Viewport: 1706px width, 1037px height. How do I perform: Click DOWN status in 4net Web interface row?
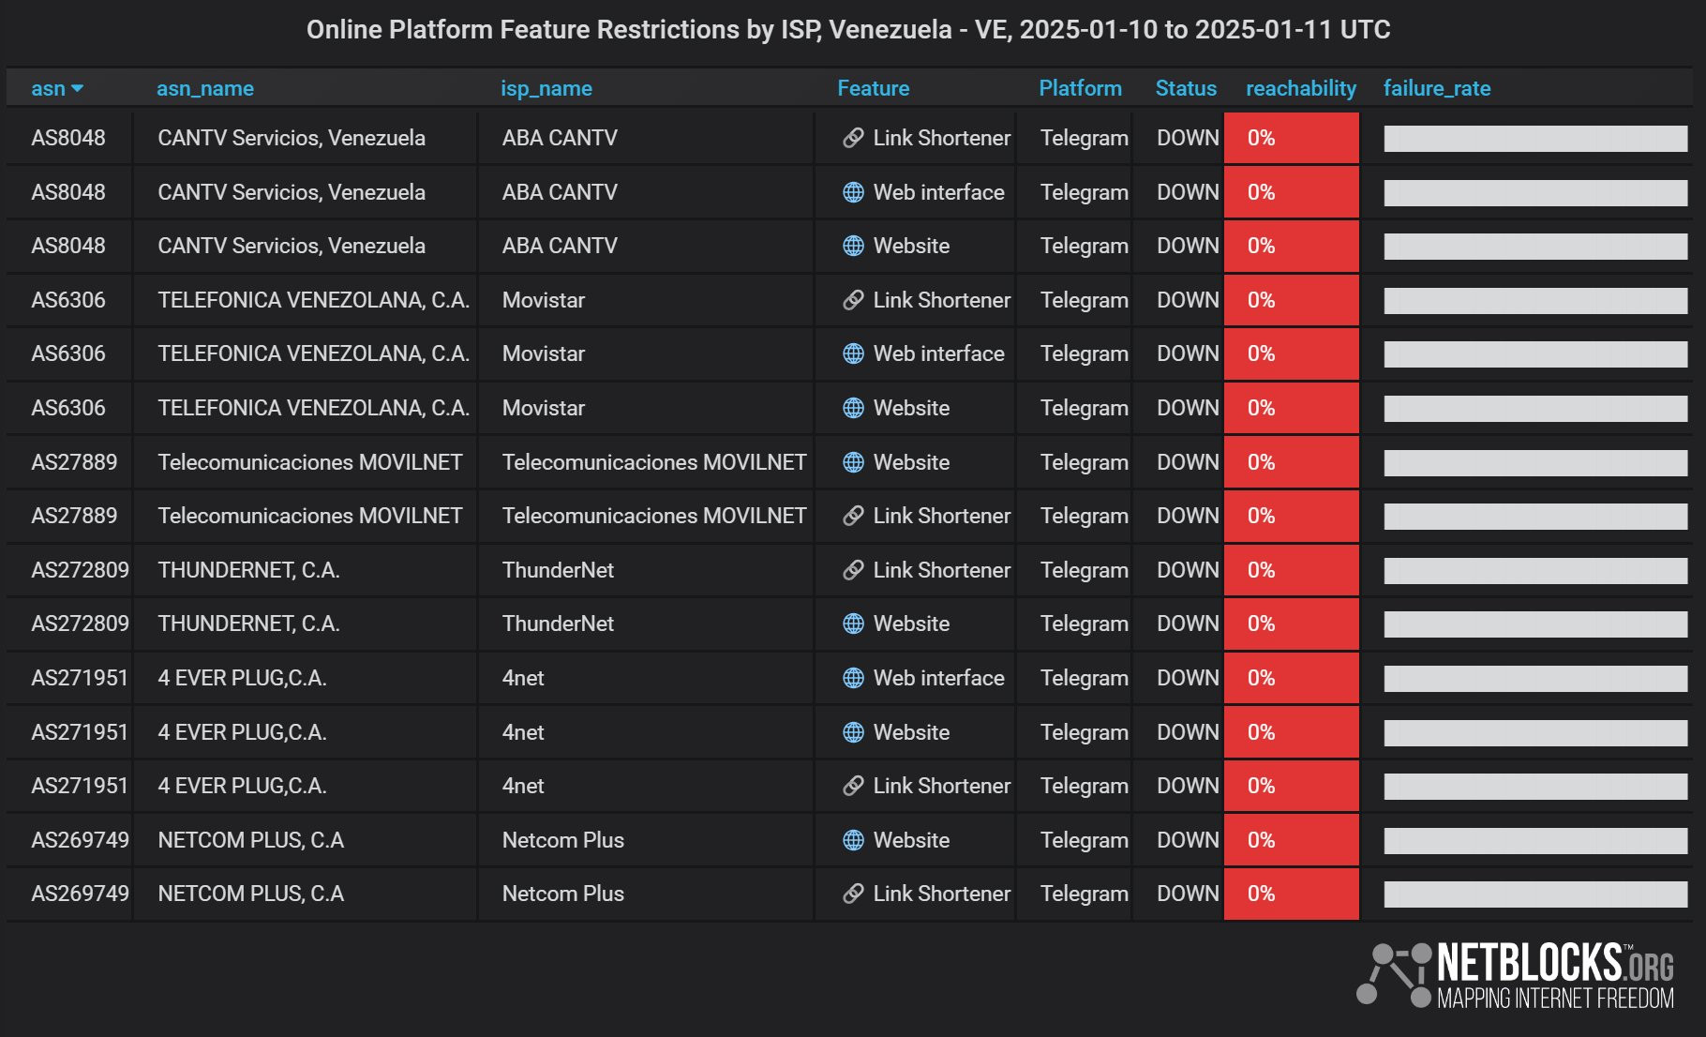coord(1188,678)
